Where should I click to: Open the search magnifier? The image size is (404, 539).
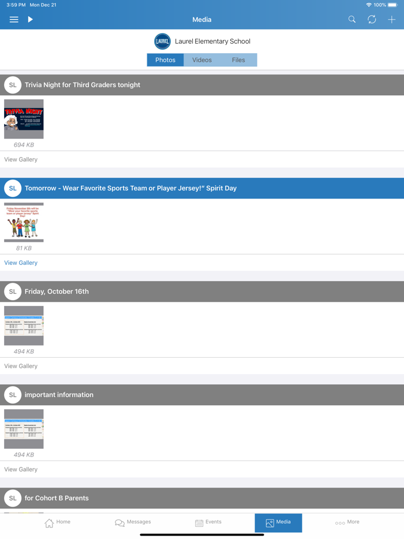(351, 19)
